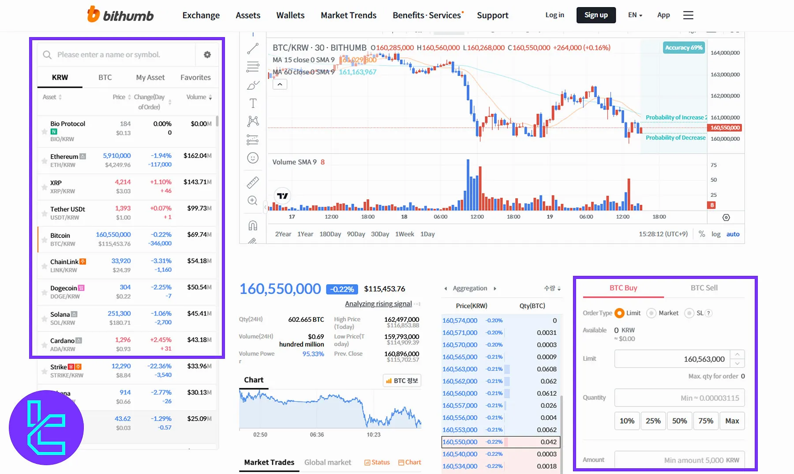The height and width of the screenshot is (474, 794).
Task: Increase order book aggregation right arrow
Action: click(495, 289)
